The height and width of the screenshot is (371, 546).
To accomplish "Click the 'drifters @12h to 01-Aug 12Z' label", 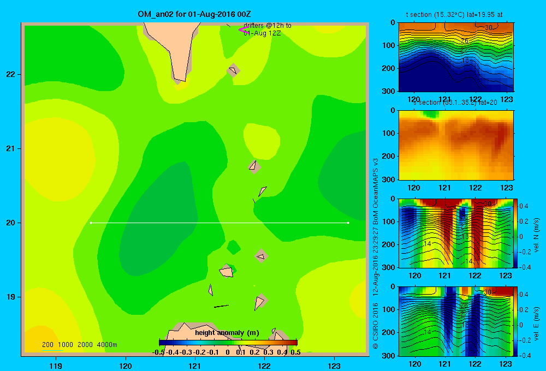I will point(267,29).
